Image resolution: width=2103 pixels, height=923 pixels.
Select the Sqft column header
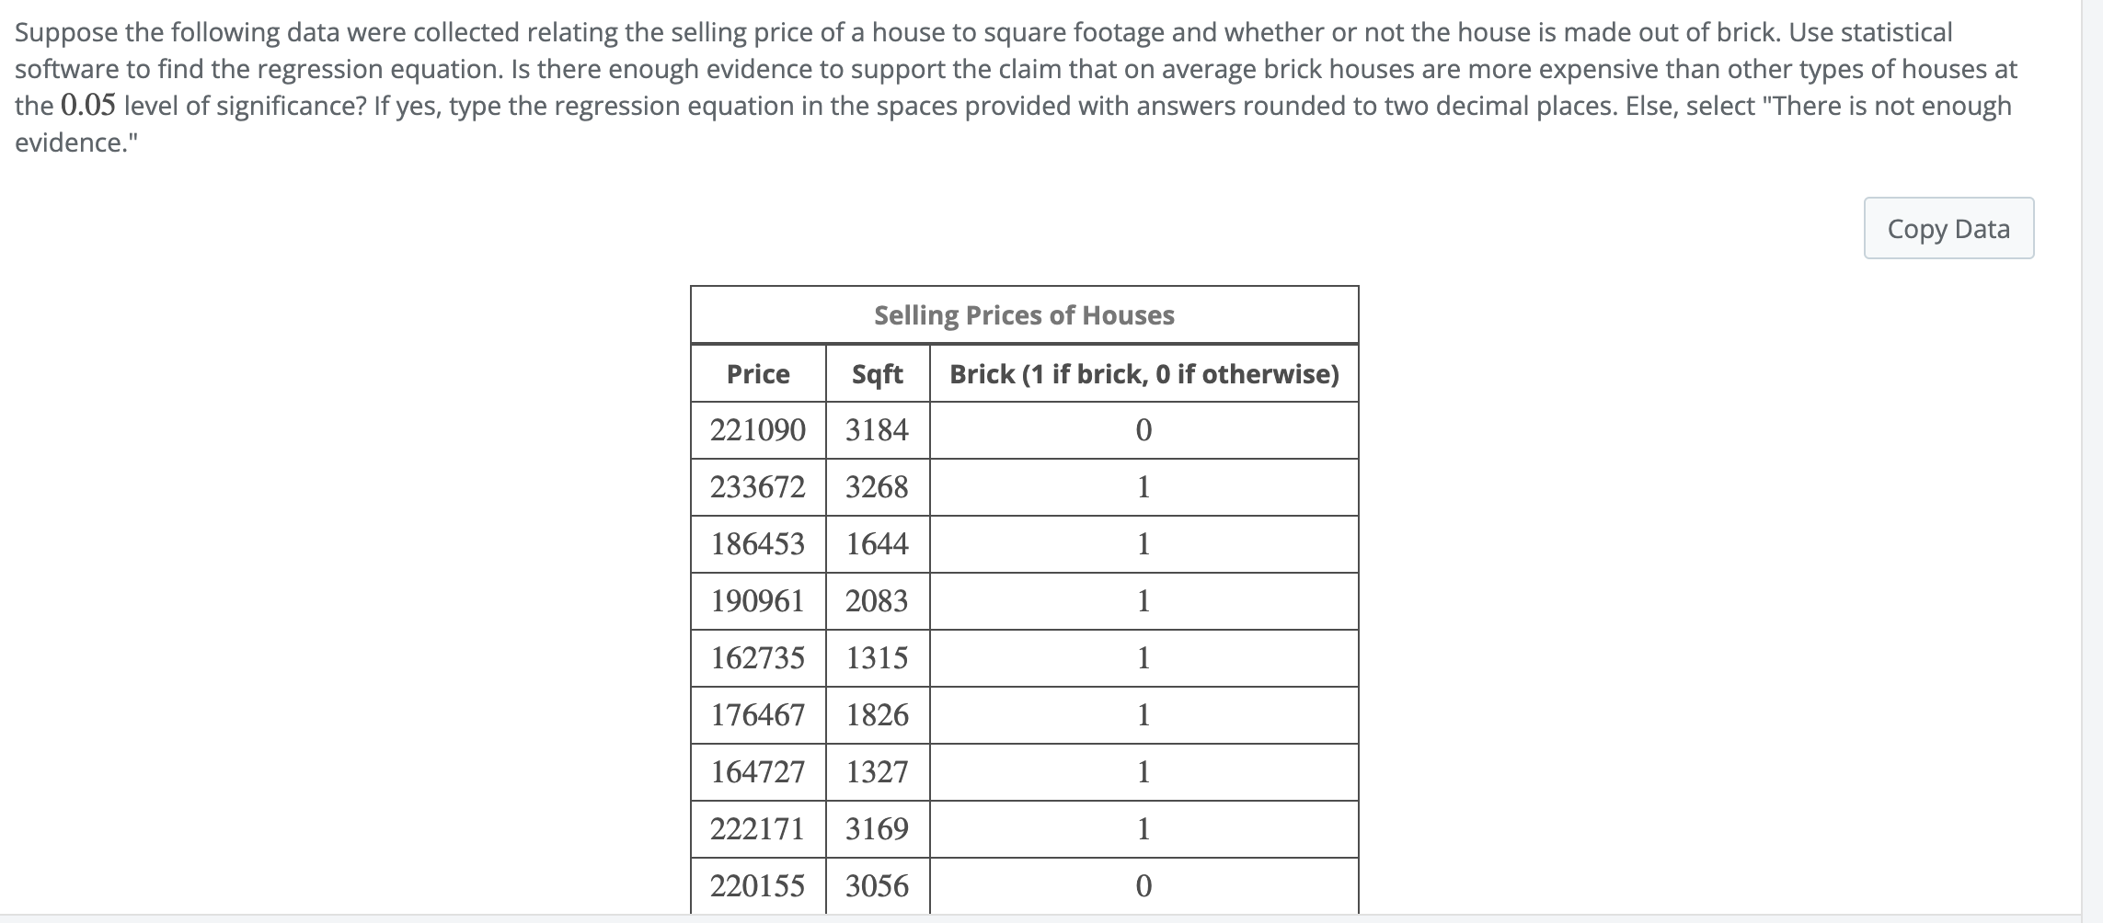pos(876,373)
